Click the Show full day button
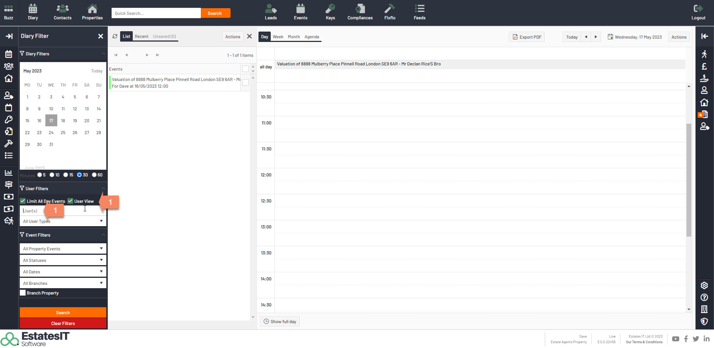The image size is (714, 348). (280, 321)
